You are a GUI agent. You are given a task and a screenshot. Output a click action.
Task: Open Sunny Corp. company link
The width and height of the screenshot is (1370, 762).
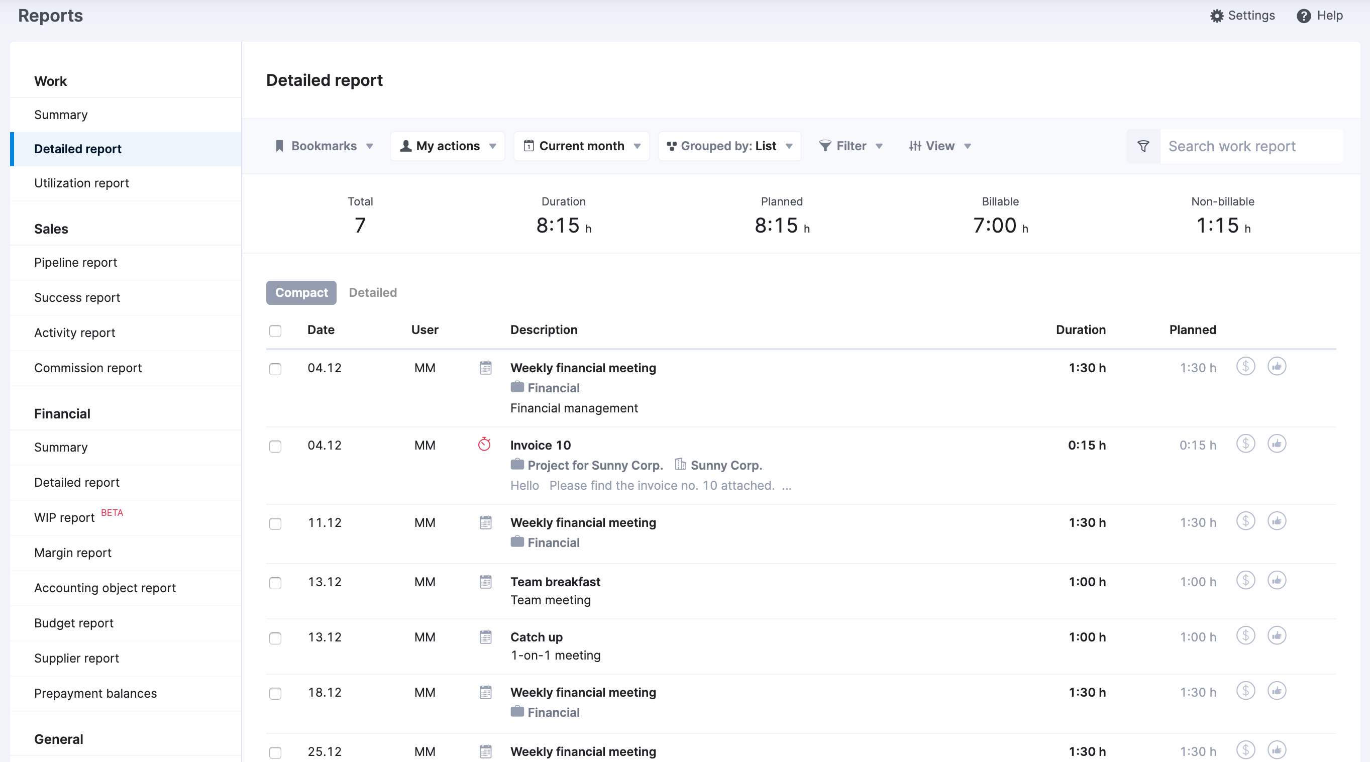coord(726,465)
